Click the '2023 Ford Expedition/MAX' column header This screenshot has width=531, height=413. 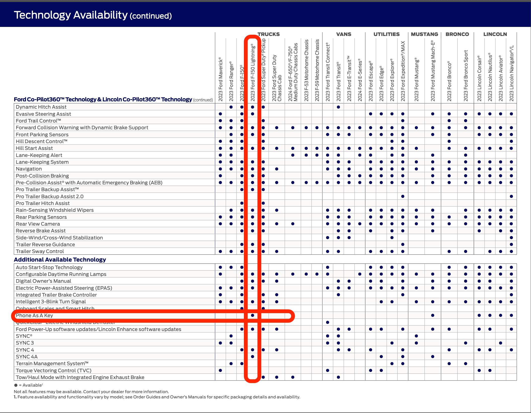403,71
